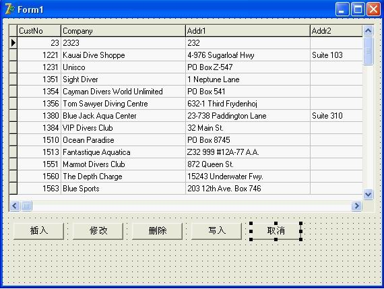Select Tom Sawyer Diving Centre cell
Viewport: 384px width, 289px height.
123,104
